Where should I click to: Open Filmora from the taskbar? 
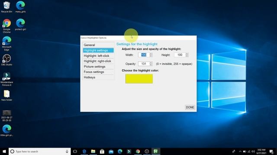coord(129,151)
